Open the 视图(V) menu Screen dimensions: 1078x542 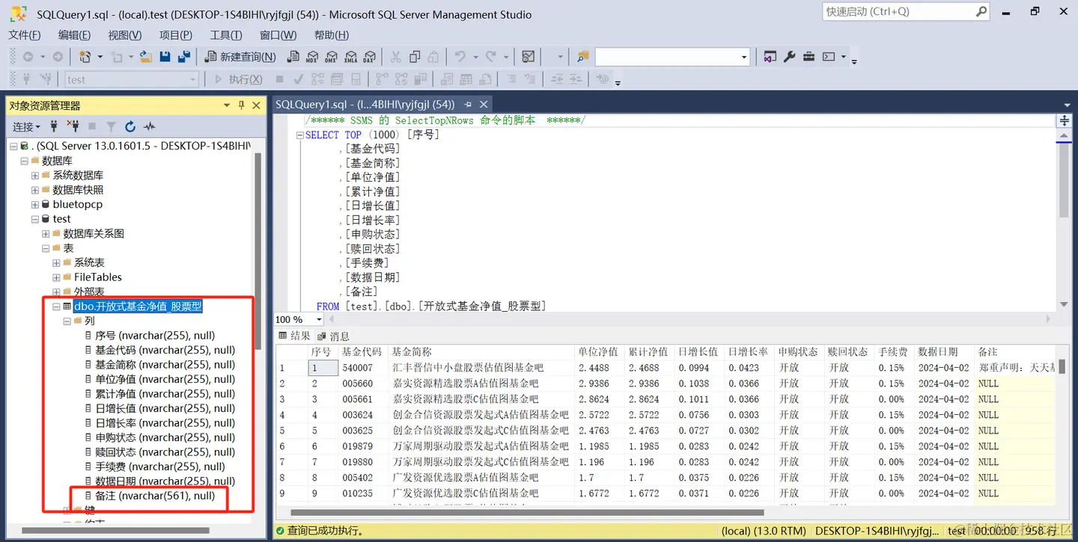[124, 35]
